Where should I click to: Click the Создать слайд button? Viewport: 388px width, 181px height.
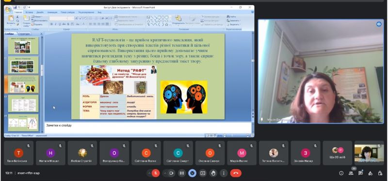(26, 21)
